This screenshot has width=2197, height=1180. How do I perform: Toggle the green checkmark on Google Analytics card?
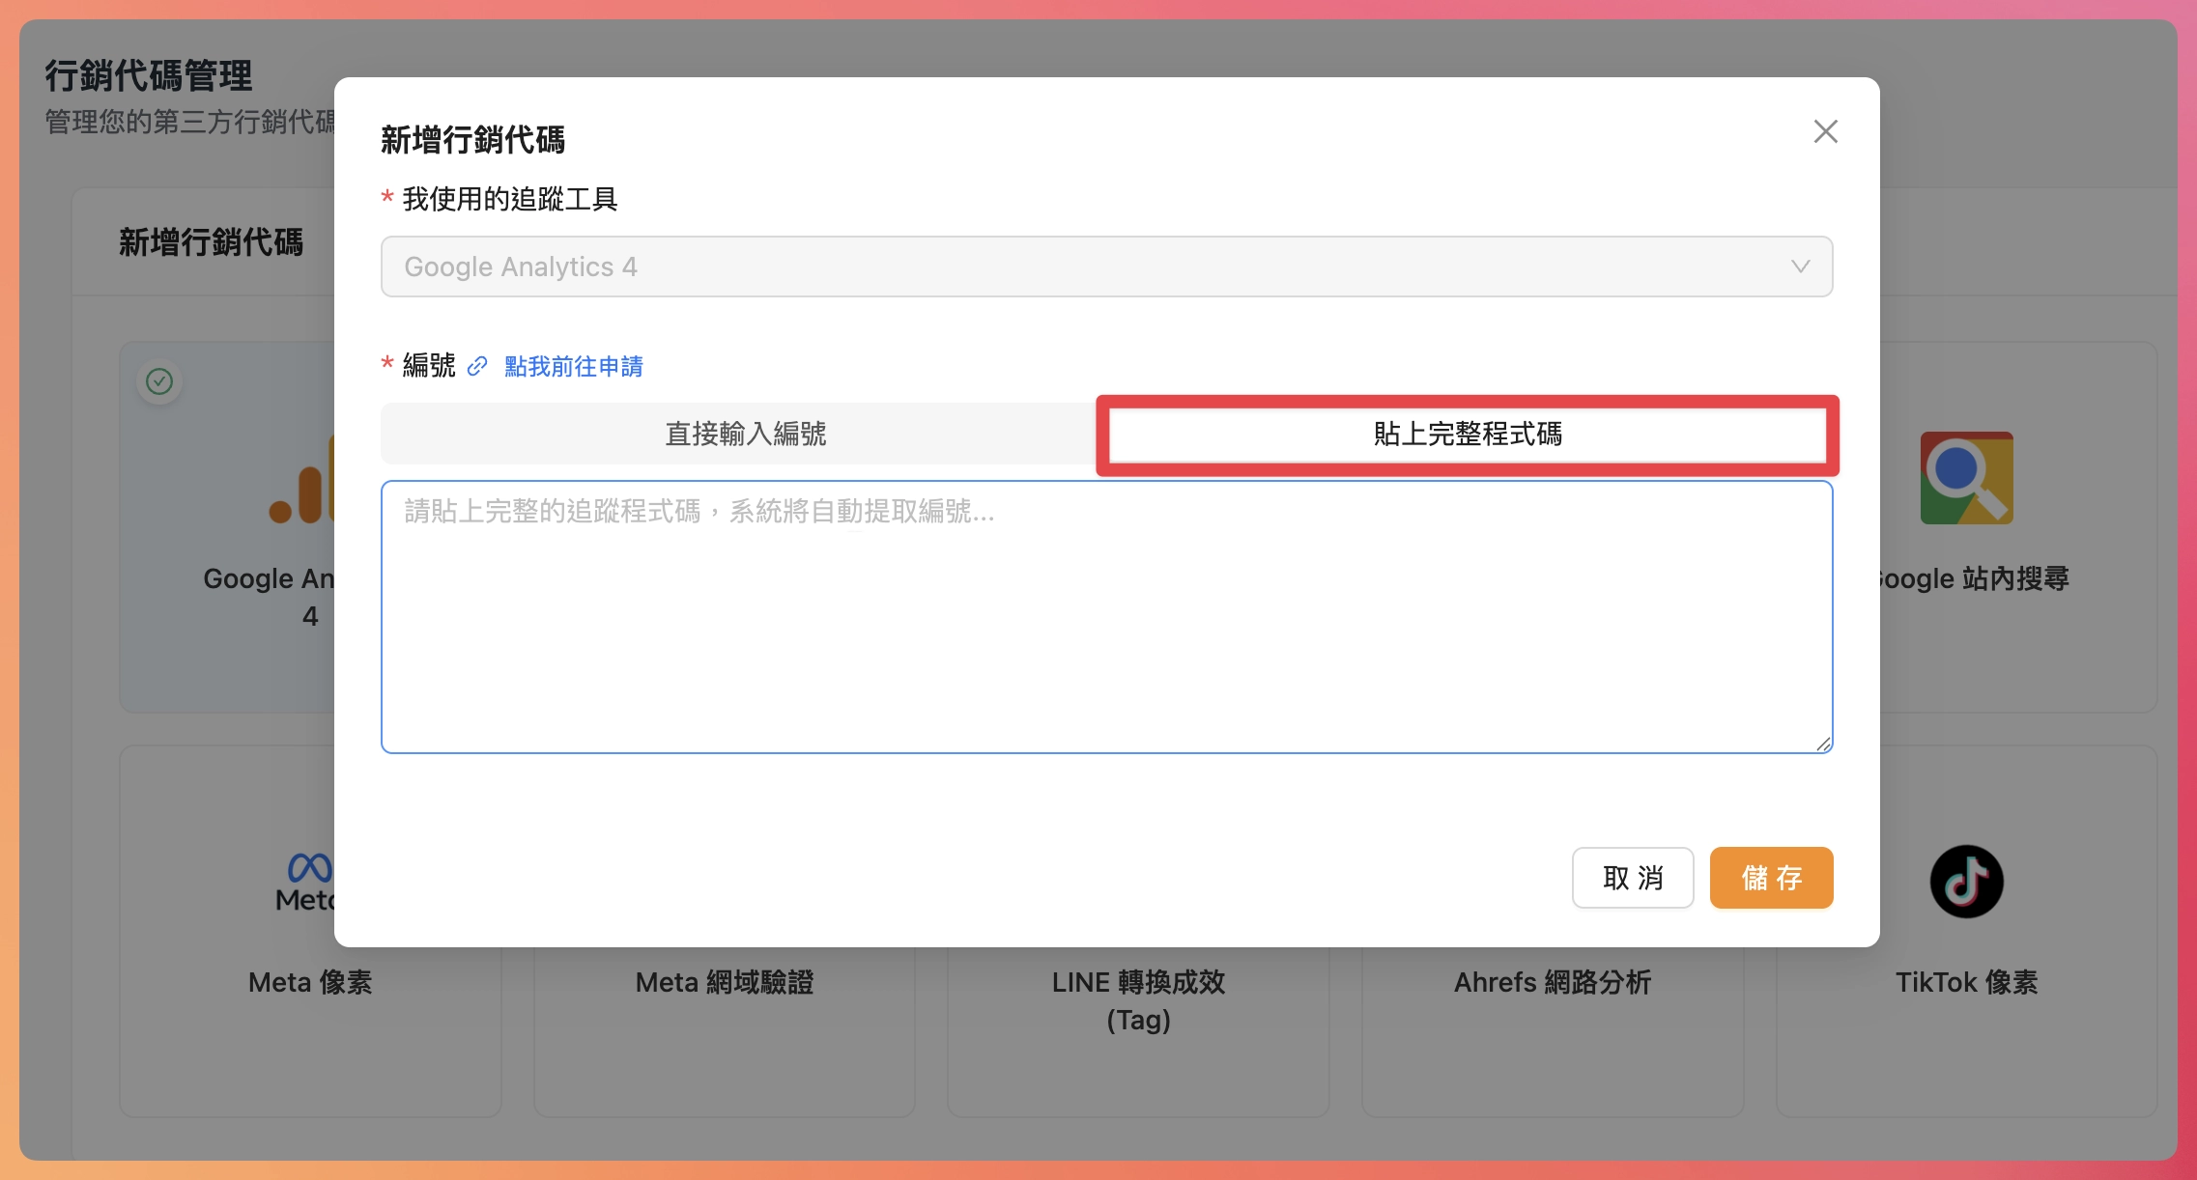[159, 381]
